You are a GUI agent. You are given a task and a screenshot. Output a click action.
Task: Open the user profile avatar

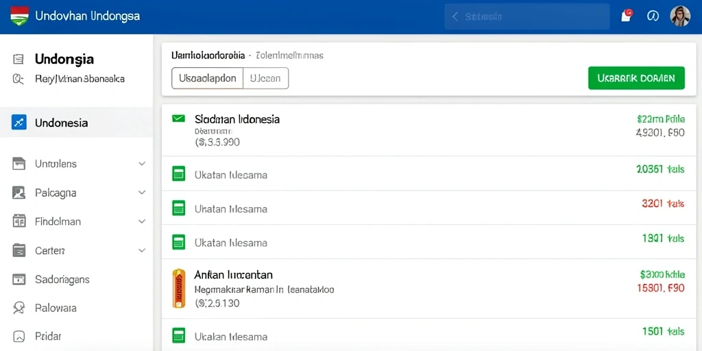coord(680,16)
